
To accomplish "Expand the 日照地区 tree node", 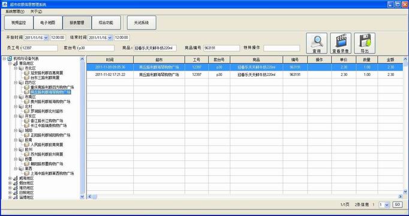I will 10,193.
